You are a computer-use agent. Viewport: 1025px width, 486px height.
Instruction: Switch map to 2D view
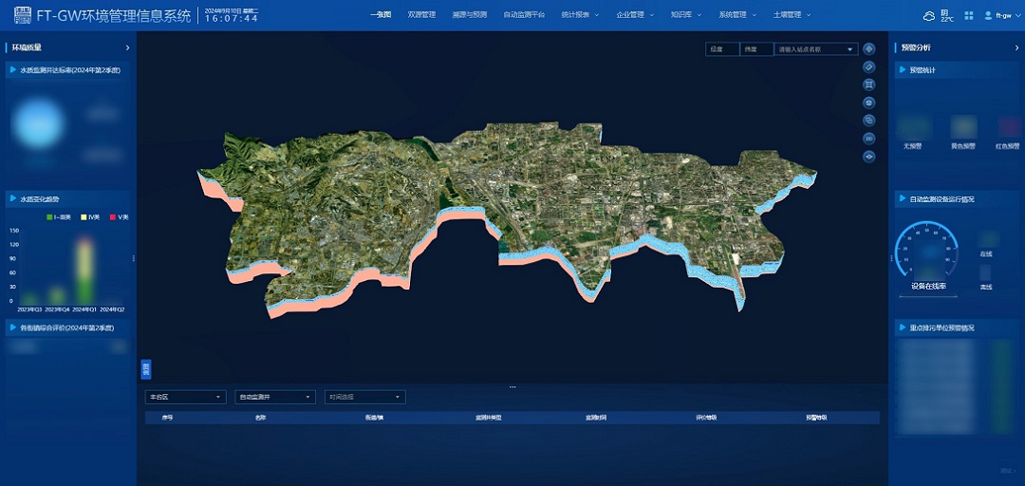pyautogui.click(x=868, y=139)
